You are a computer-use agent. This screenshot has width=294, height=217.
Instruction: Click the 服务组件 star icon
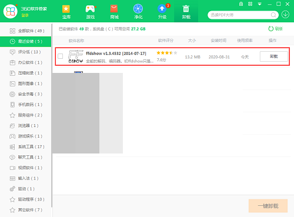coord(12,115)
